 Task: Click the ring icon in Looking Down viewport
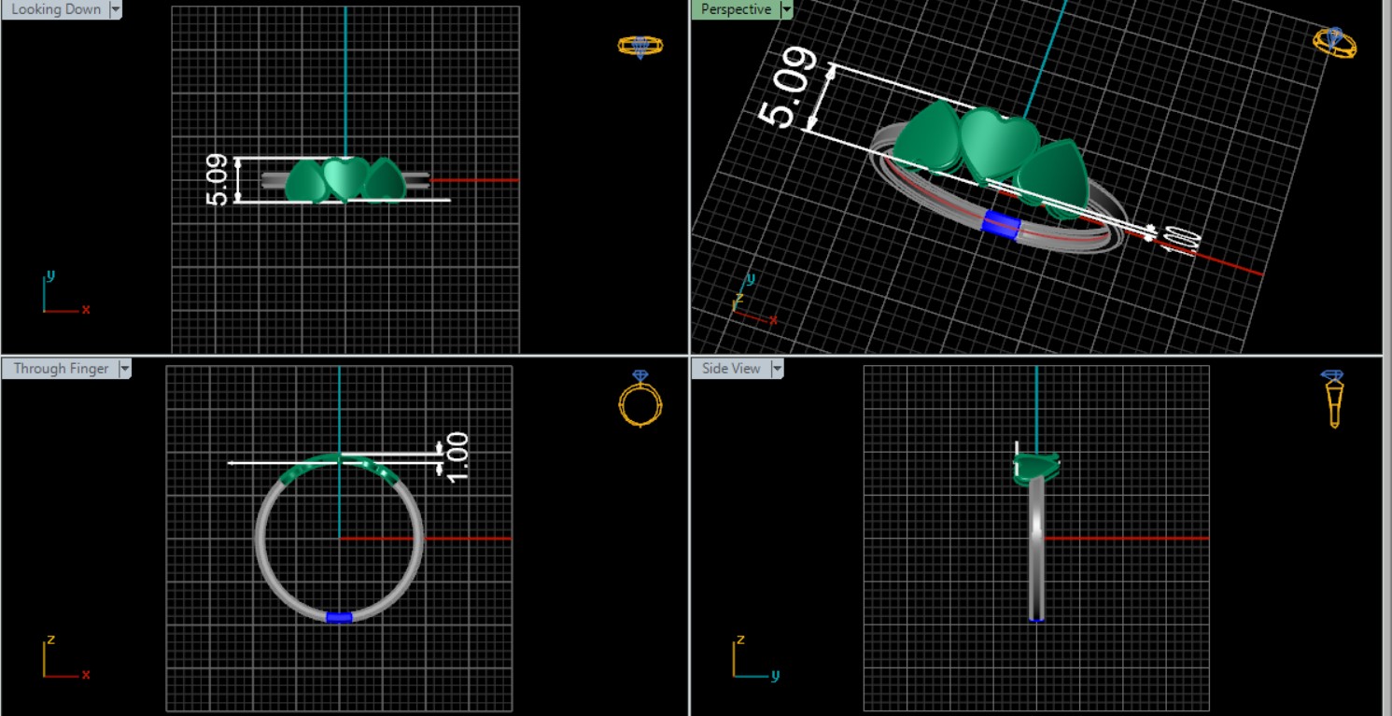pyautogui.click(x=640, y=46)
